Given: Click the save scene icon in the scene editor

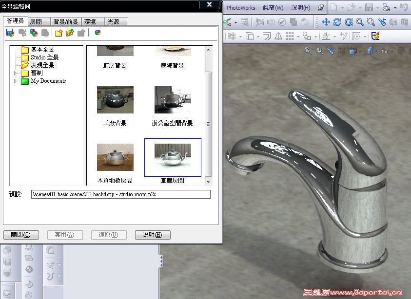Looking at the screenshot, I should tap(10, 33).
